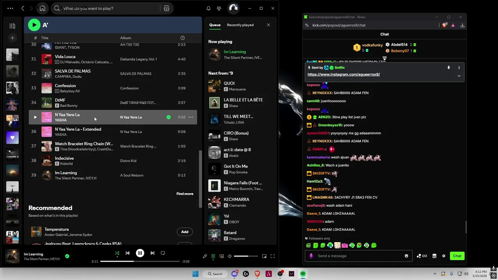This screenshot has height=280, width=498.
Task: Click the plus create button in Spotify sidebar
Action: 12,38
